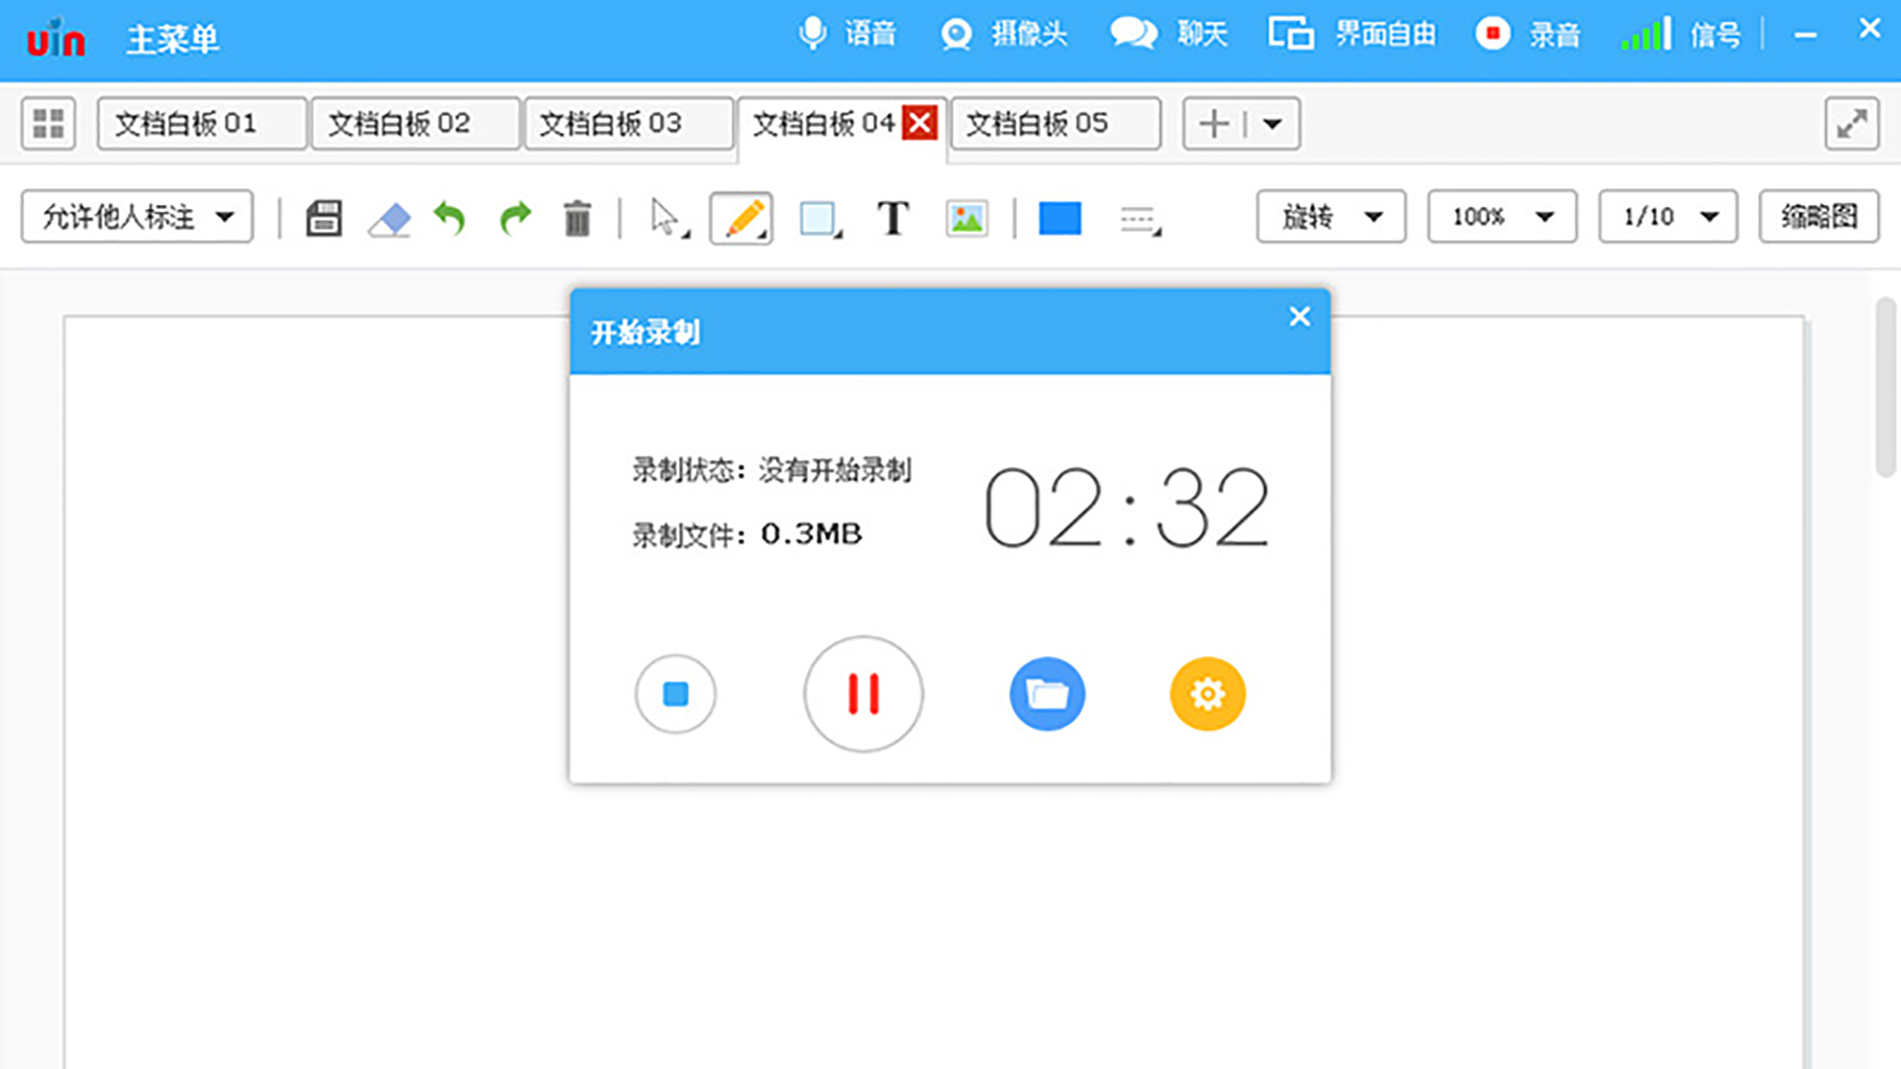Pause recording with the red pause button
Screen dimensions: 1901x1069
click(x=863, y=694)
